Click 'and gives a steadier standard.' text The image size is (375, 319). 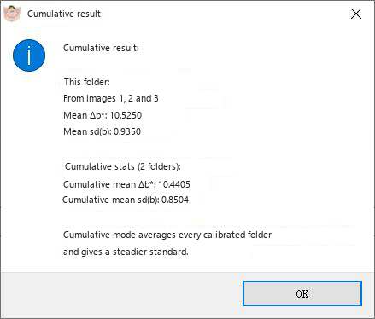(126, 252)
